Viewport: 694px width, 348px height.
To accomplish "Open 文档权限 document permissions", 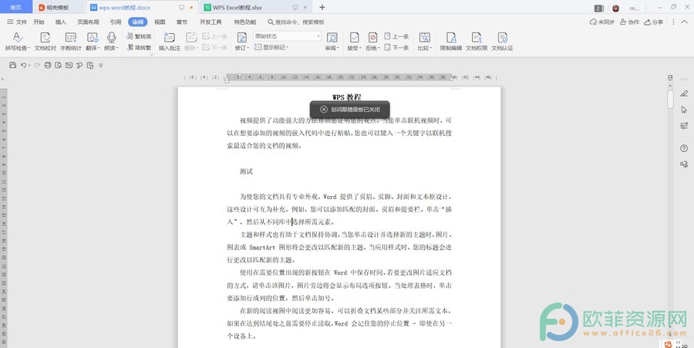I will [x=477, y=41].
